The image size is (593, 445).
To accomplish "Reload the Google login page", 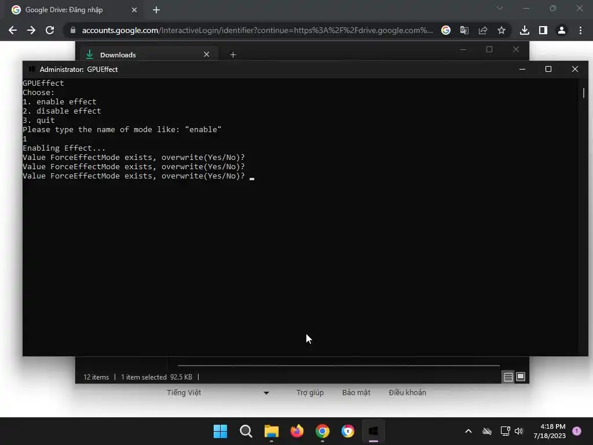I will click(50, 30).
